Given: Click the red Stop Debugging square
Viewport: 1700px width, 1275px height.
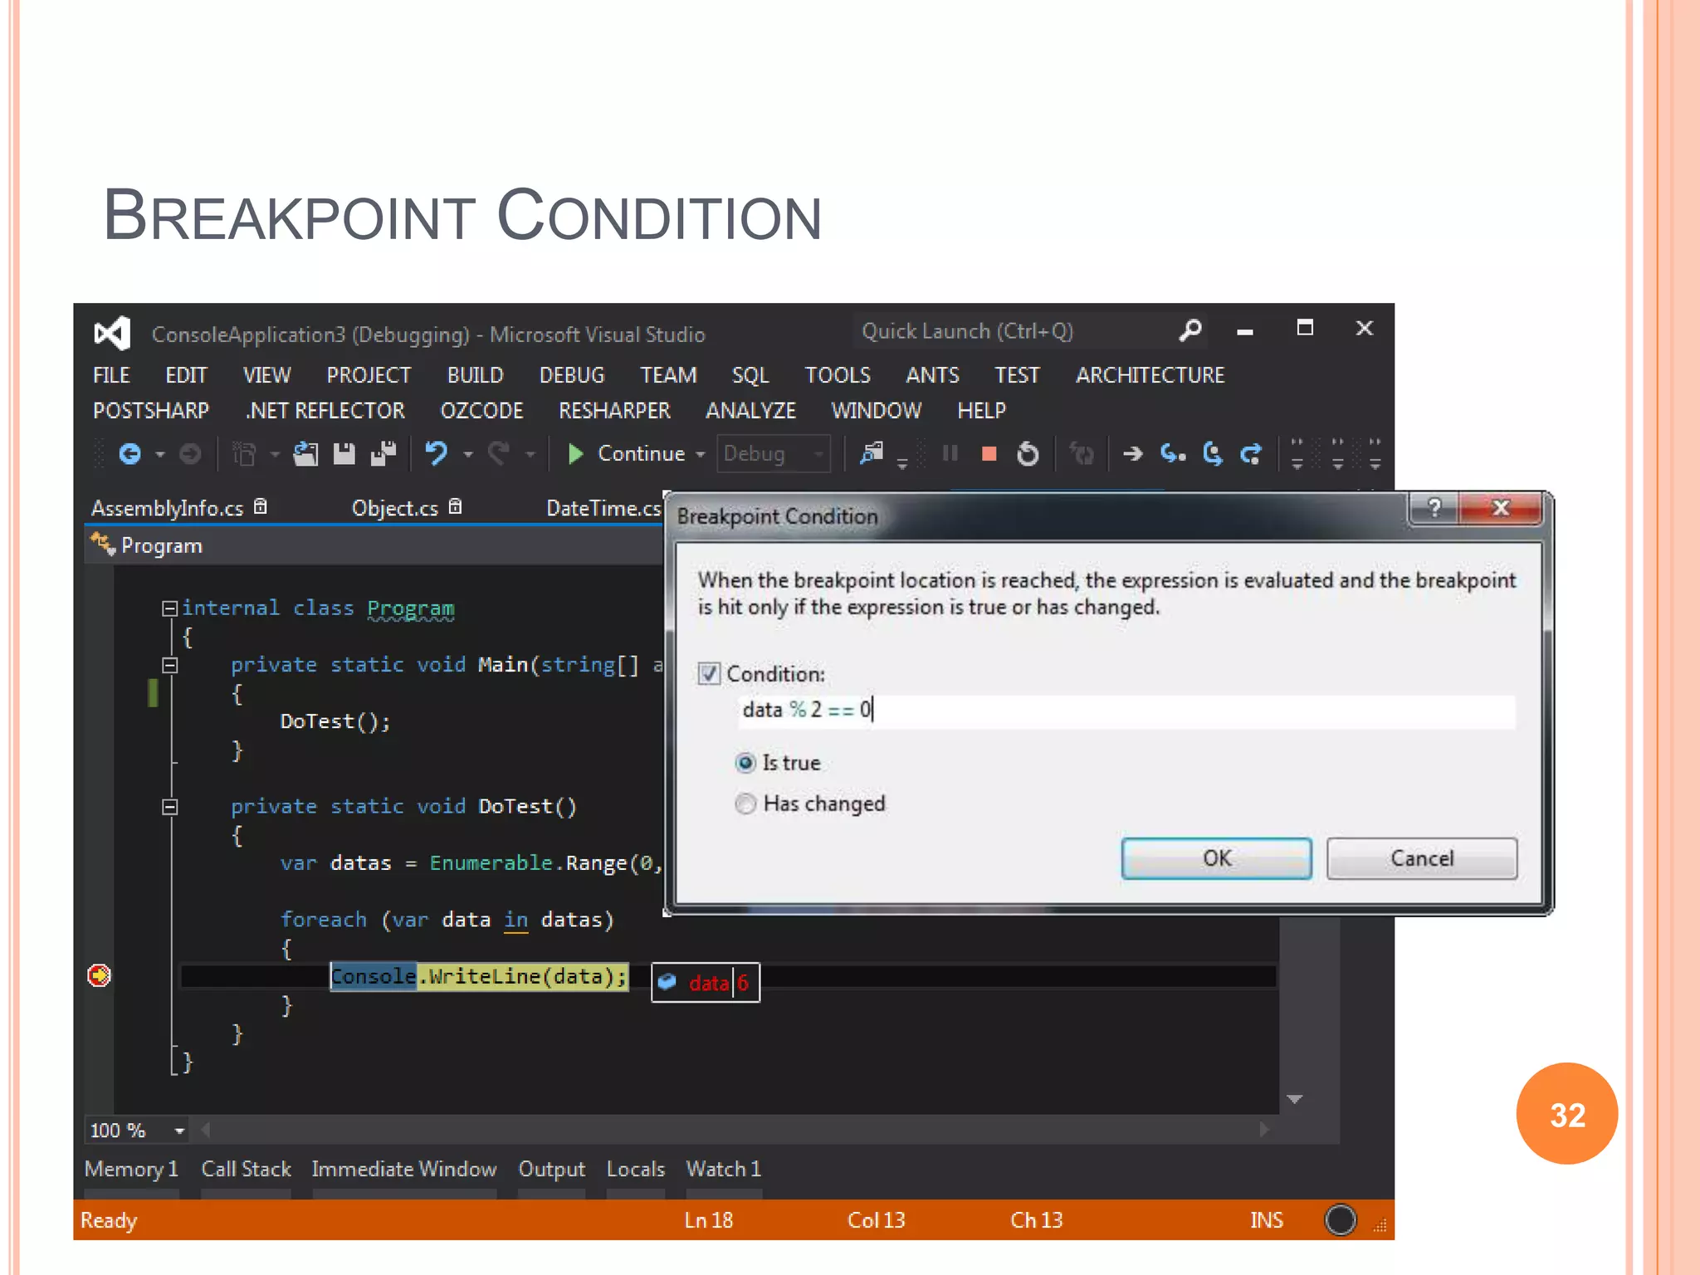Looking at the screenshot, I should [989, 454].
